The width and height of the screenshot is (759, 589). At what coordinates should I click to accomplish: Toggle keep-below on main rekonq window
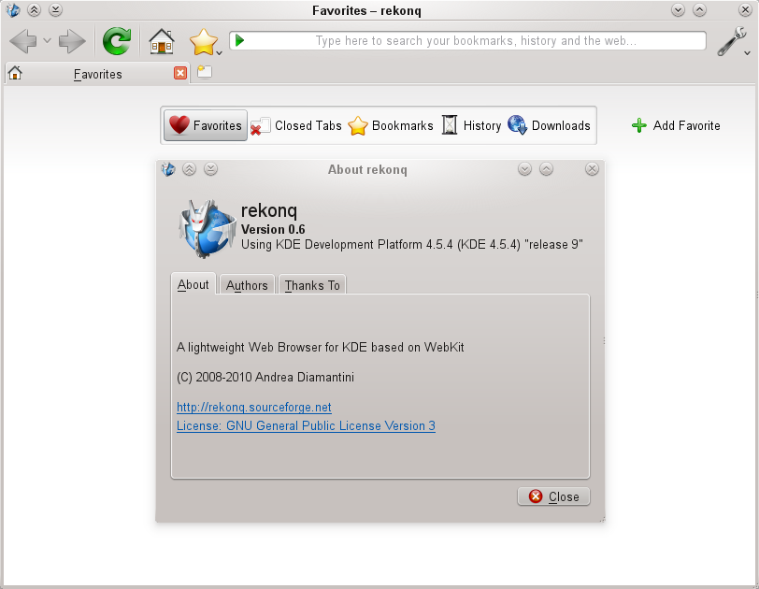pos(56,9)
